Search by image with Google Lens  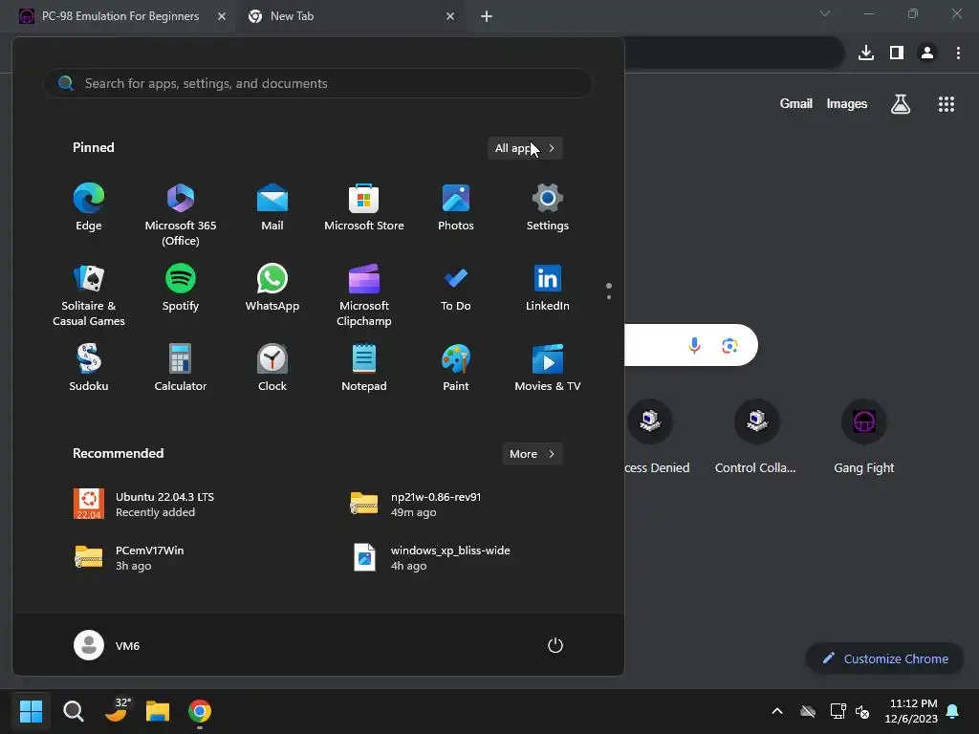click(x=729, y=344)
